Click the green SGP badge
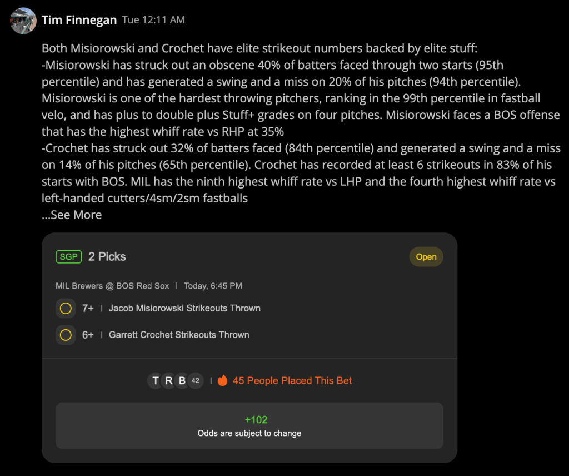 pos(68,257)
